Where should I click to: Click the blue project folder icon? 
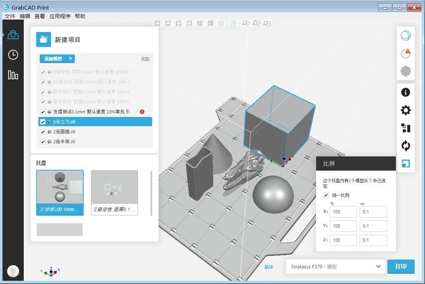(43, 40)
